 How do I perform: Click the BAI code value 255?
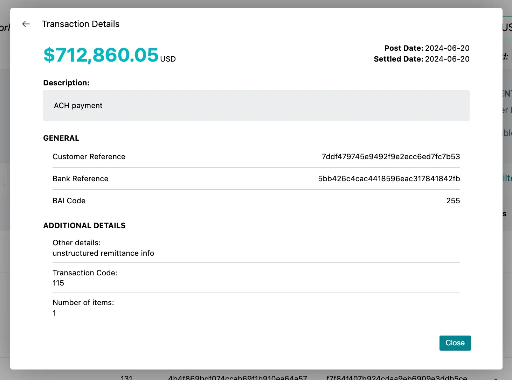point(453,201)
